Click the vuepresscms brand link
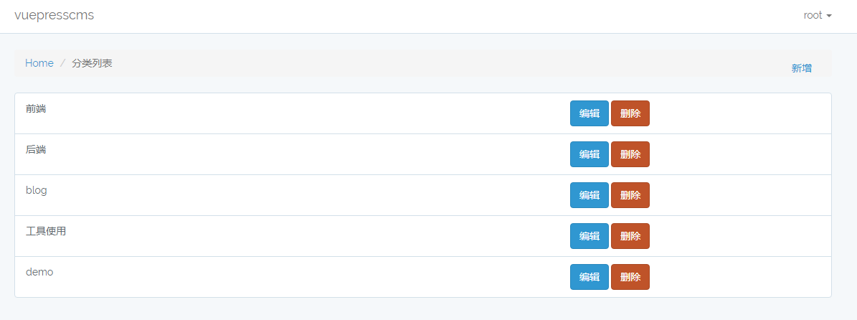Viewport: 857px width, 320px height. tap(54, 16)
